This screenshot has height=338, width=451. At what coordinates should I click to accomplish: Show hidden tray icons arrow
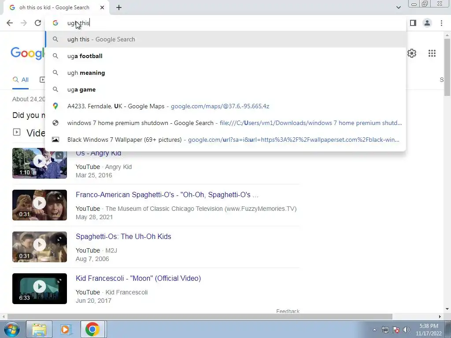[x=374, y=330]
